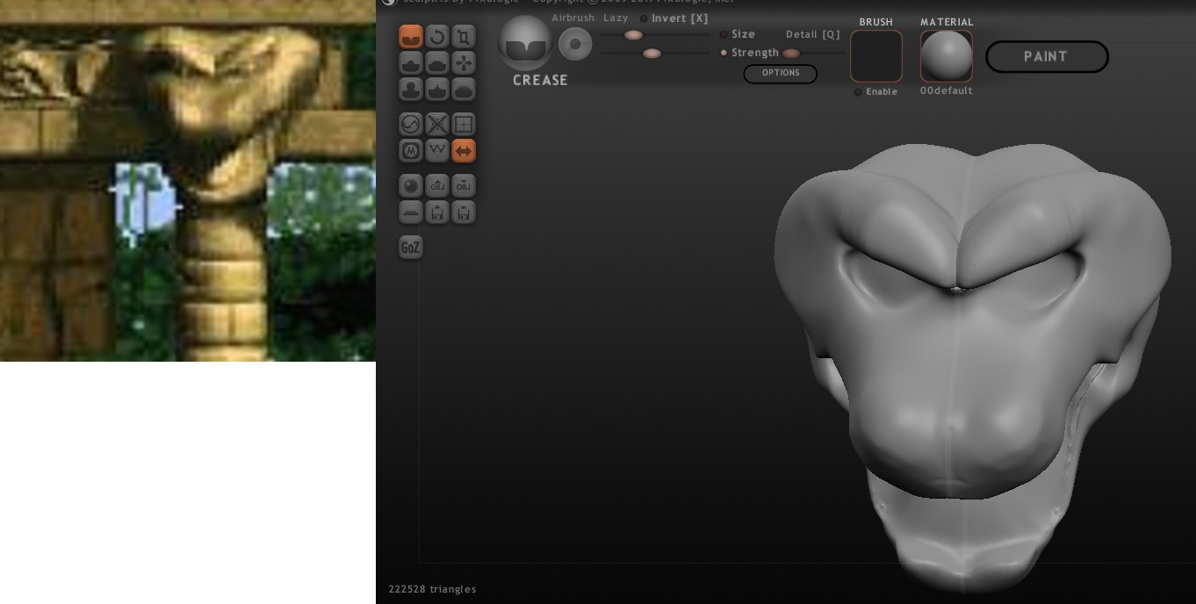Switch to PAINT mode
Screen dimensions: 1196x604
[1046, 57]
